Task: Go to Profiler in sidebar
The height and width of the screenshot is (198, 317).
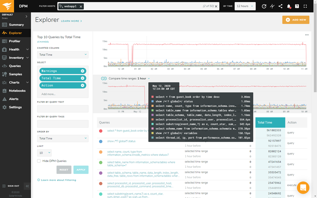Action: (x=15, y=41)
